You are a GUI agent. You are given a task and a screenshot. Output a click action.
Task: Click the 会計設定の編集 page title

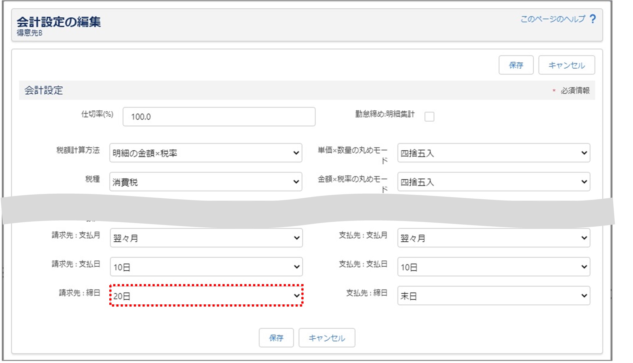[59, 22]
